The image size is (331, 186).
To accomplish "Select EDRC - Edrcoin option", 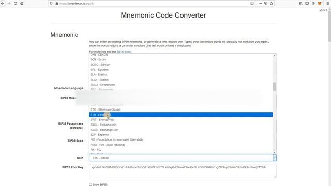I will 180,65.
